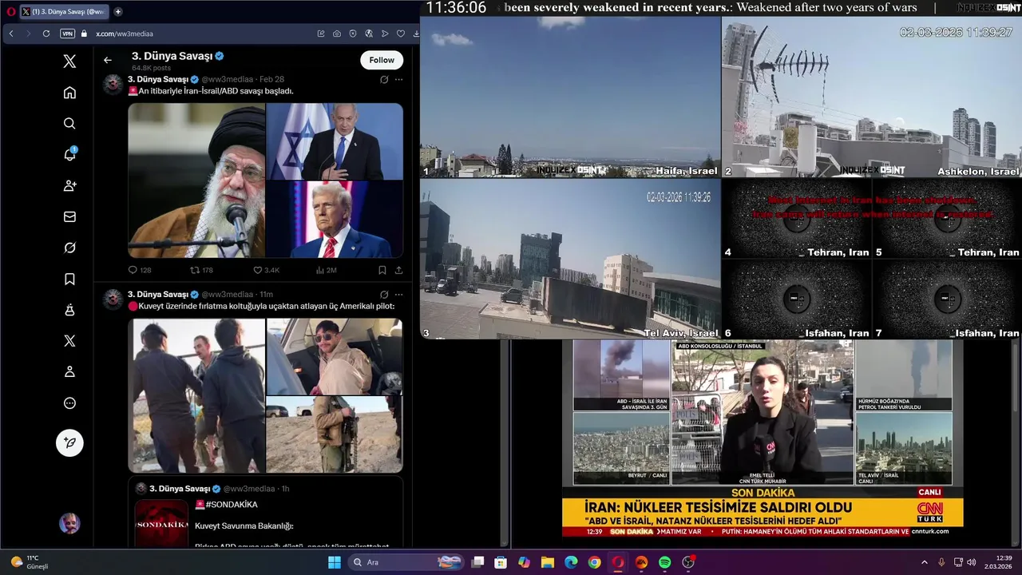Click the Ashkelon, Israel camera feed
The height and width of the screenshot is (575, 1022).
tap(871, 97)
